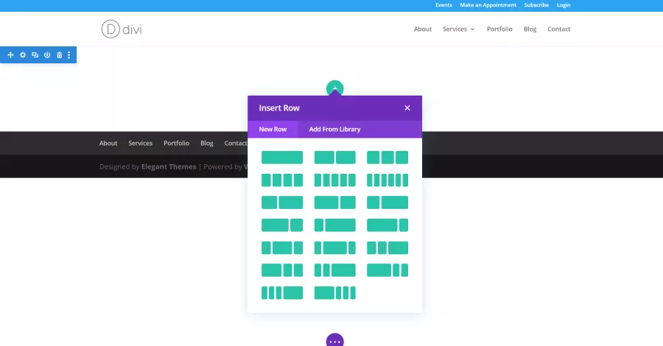Viewport: 663px width, 346px height.
Task: Delete section with trash icon
Action: point(59,55)
